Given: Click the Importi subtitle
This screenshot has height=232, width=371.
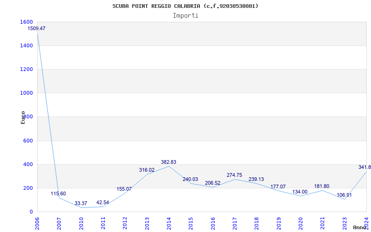Looking at the screenshot, I should pyautogui.click(x=185, y=16).
